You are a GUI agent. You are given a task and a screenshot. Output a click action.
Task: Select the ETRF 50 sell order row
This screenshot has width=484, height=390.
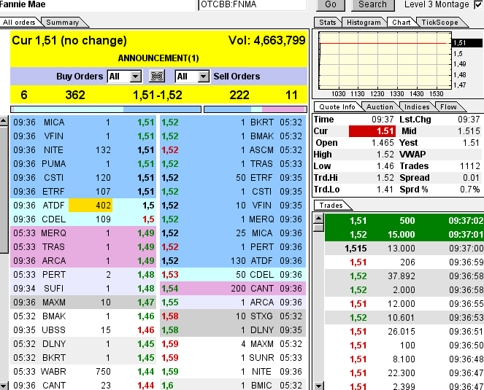(x=233, y=178)
